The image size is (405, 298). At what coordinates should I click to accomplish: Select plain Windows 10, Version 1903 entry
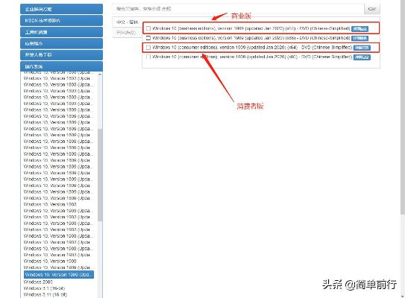point(50,204)
